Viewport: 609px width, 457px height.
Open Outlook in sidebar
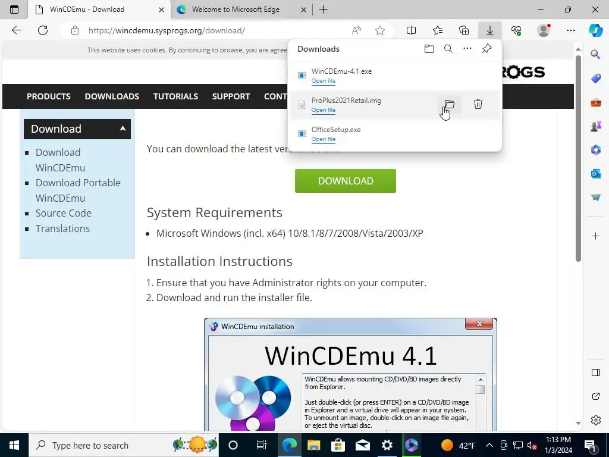pos(595,174)
